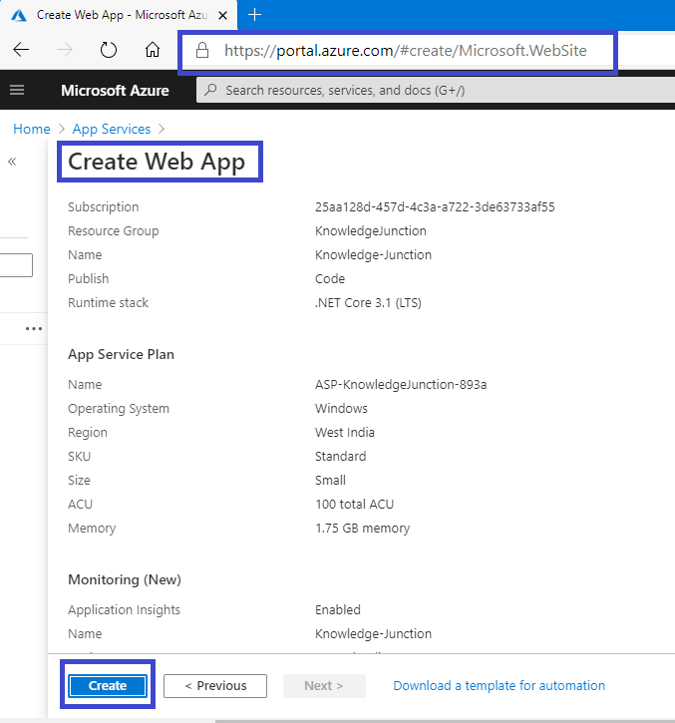Open the Azure portal hamburger menu
This screenshot has height=723, width=675.
17,90
